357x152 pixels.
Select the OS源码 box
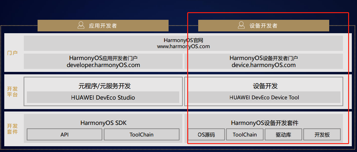click(206, 135)
